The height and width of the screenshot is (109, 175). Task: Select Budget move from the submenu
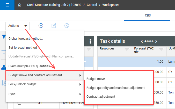pyautogui.click(x=96, y=79)
